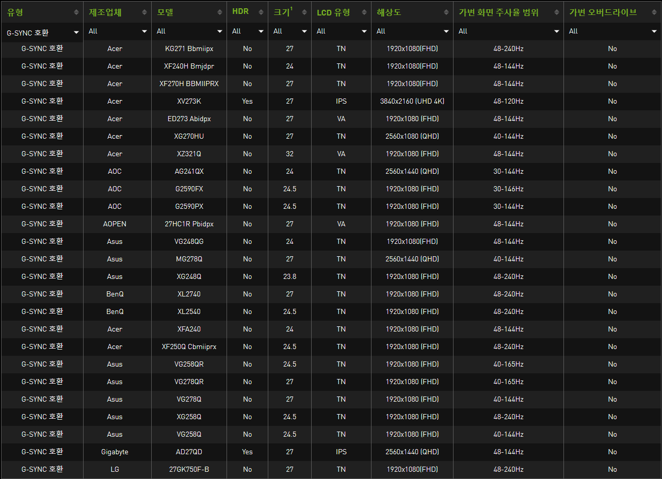Click the LCD 유형 column header label

333,12
